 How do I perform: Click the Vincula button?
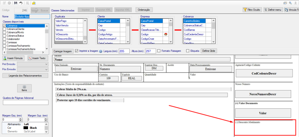pos(292,10)
